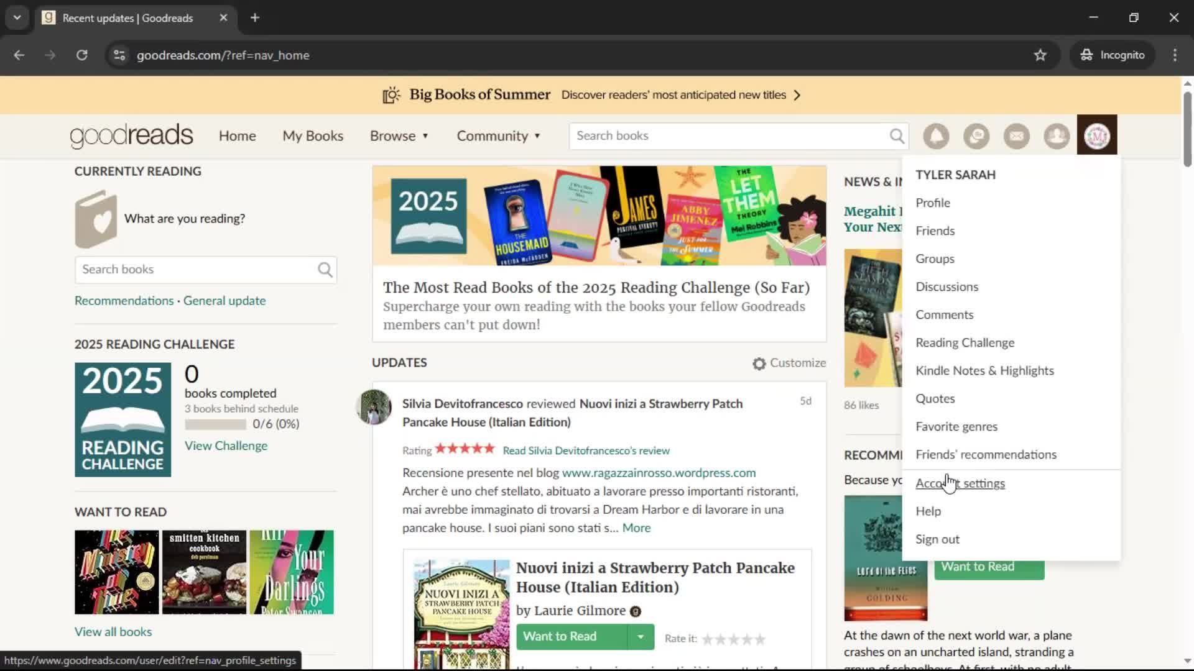
Task: Select Friends from the user menu
Action: point(935,231)
